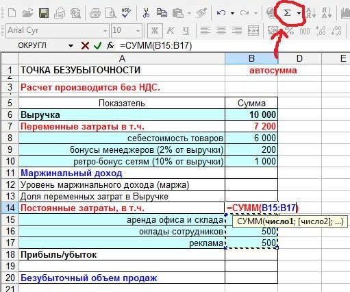Confirm formula with green checkmark
This screenshot has width=350, height=292.
pyautogui.click(x=97, y=46)
